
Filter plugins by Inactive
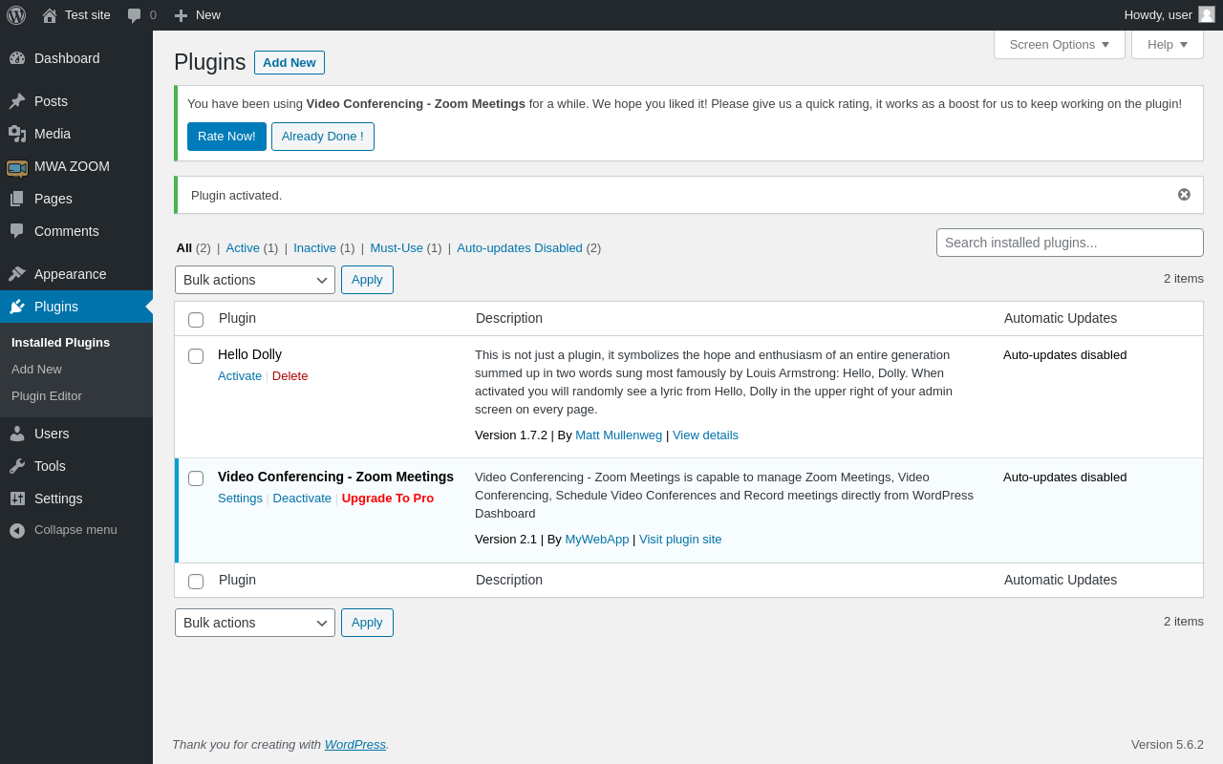314,248
